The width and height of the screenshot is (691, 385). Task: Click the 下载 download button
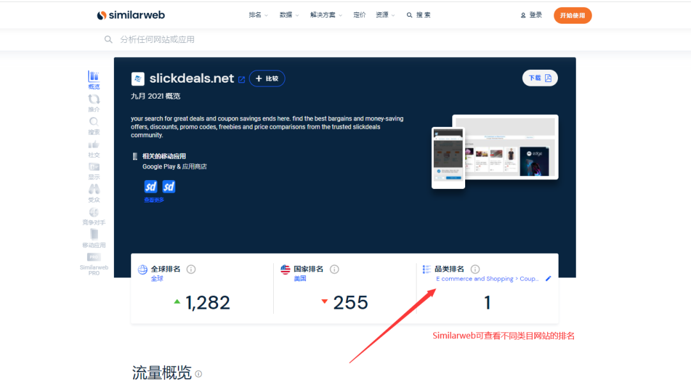540,78
